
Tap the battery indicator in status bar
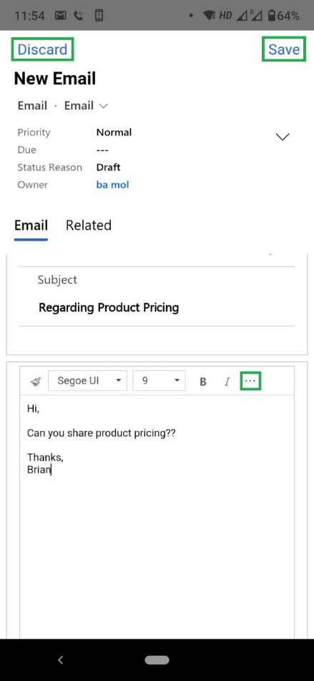pyautogui.click(x=272, y=16)
